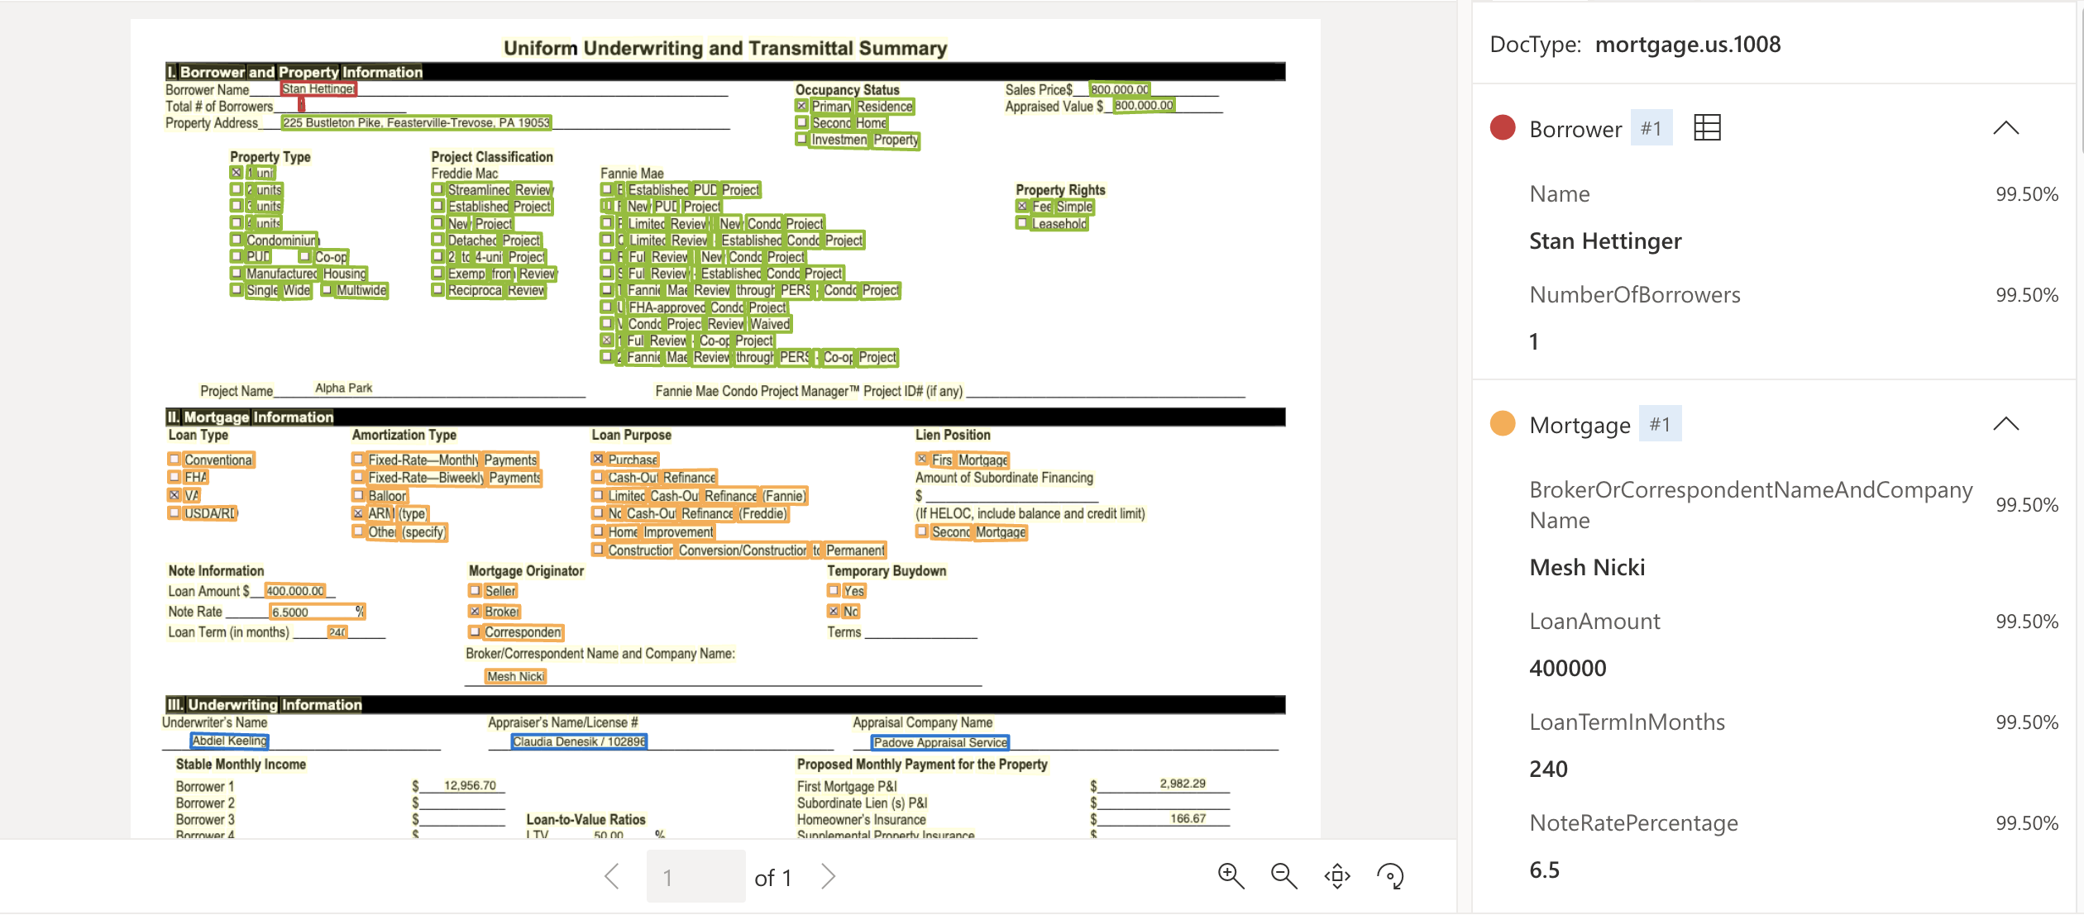This screenshot has height=915, width=2084.
Task: Toggle First Mortgage lien position checkbox
Action: tap(920, 458)
